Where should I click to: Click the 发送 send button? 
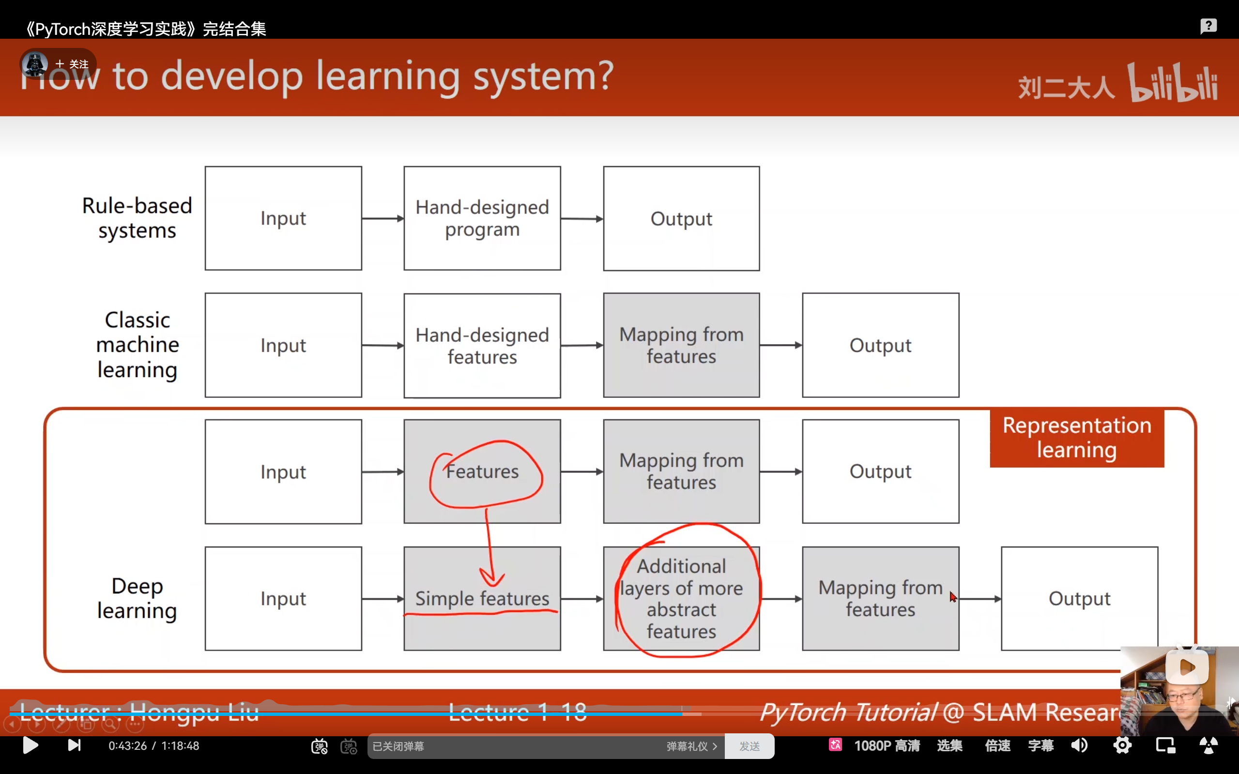[749, 746]
